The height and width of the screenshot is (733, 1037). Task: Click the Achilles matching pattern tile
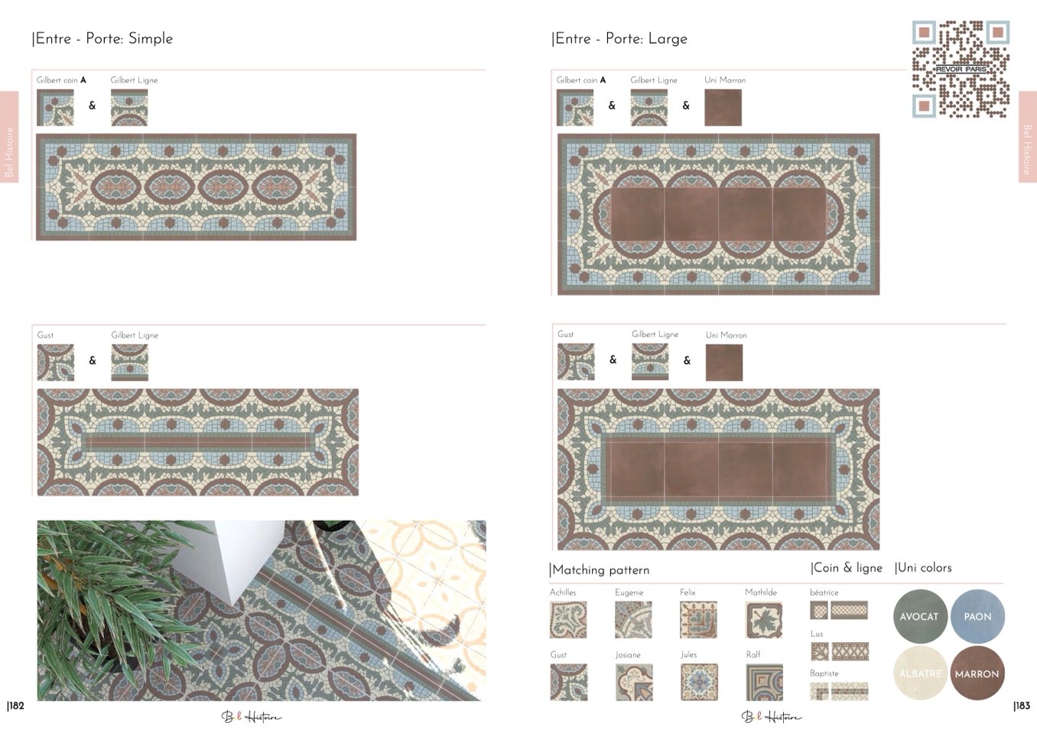click(x=568, y=619)
